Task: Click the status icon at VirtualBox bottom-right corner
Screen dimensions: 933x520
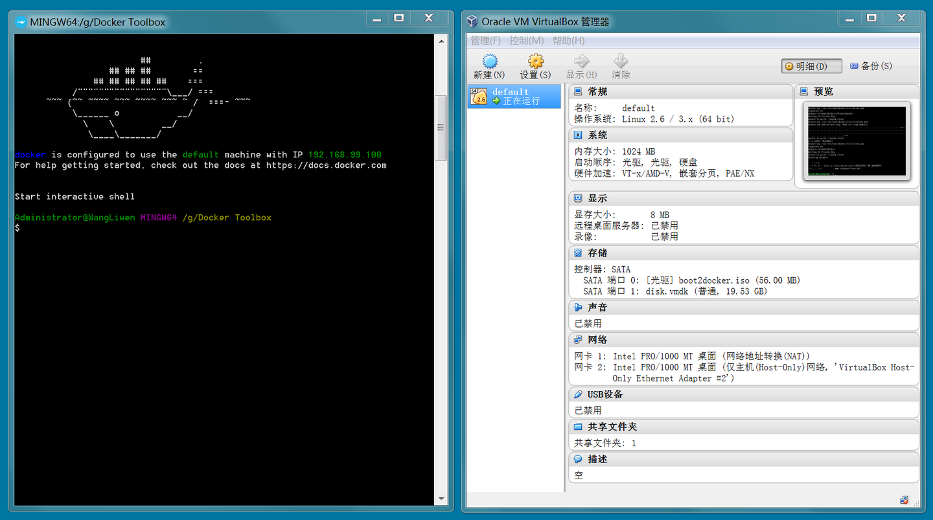Action: coord(904,500)
